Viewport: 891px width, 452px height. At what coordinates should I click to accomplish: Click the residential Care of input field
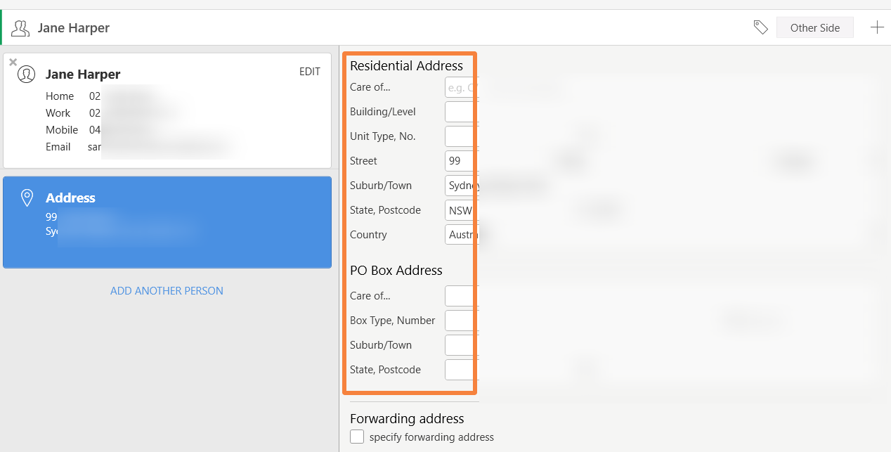(460, 87)
